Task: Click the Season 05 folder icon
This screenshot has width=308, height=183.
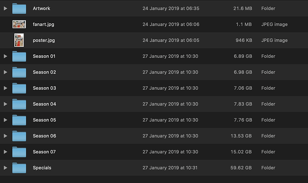Action: tap(19, 120)
